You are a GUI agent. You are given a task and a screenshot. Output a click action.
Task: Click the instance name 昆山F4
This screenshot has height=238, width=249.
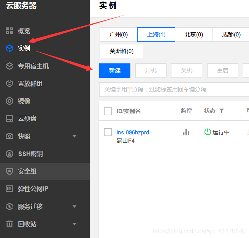click(125, 141)
